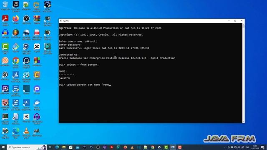The width and height of the screenshot is (267, 150).
Task: Open the FL Studio desktop icon
Action: click(16, 34)
